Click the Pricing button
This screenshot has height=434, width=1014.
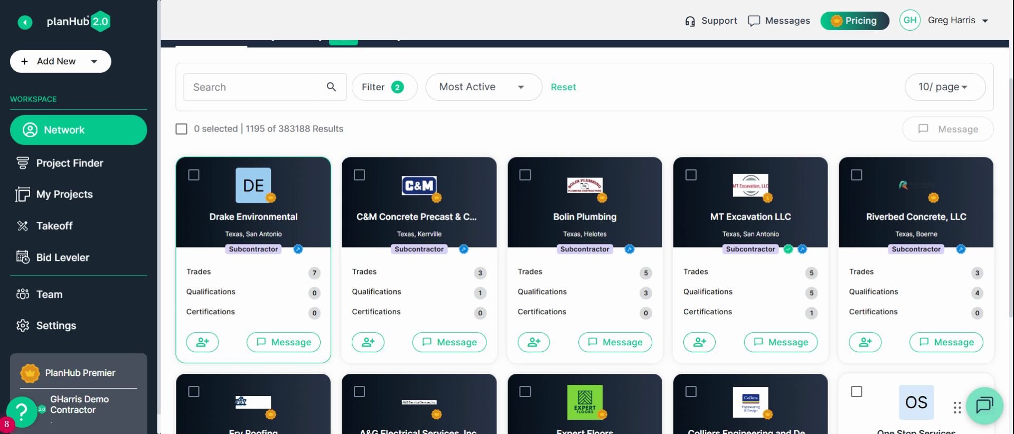(x=855, y=21)
